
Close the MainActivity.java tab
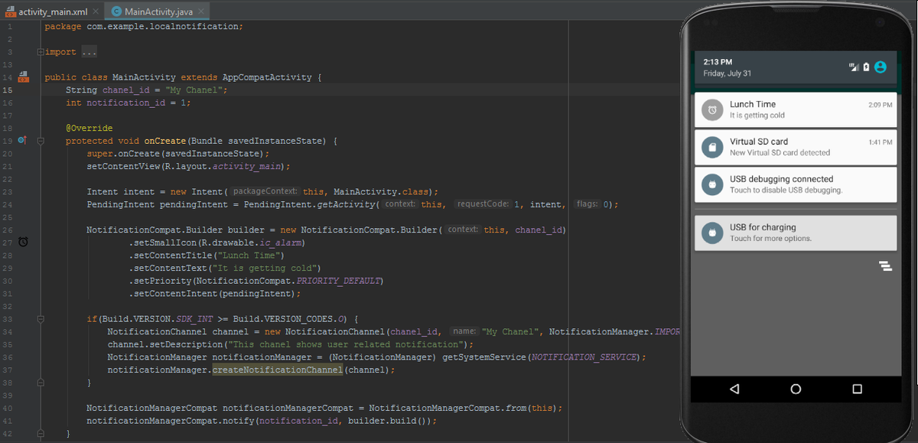(x=202, y=12)
